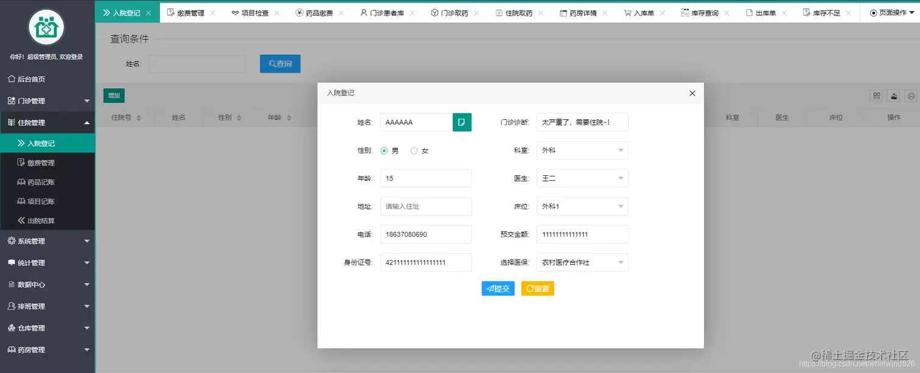Viewport: 920px width, 373px height.
Task: Close the 入院登记 dialog
Action: [x=692, y=93]
